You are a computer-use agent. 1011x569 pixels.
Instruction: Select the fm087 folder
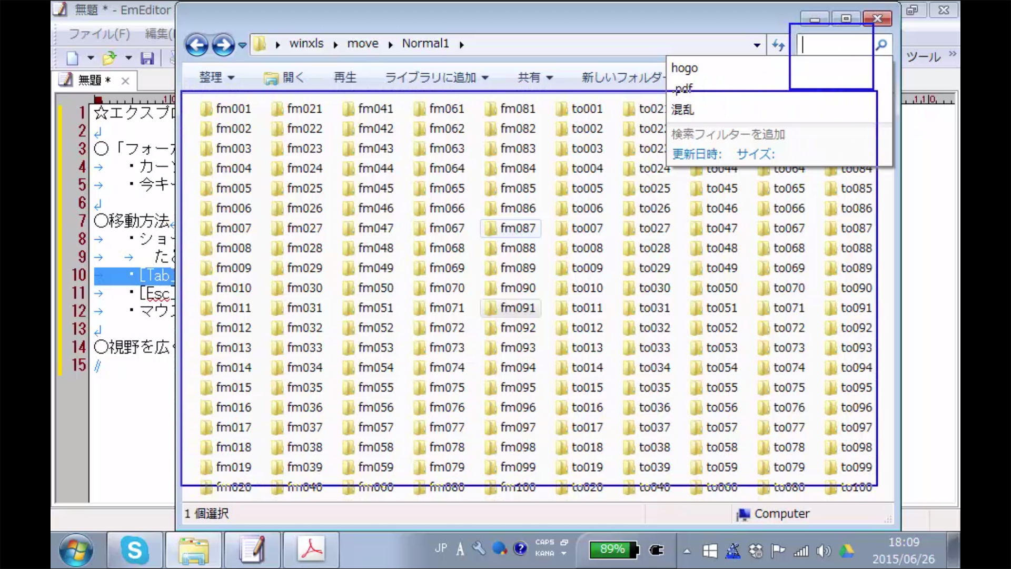(x=511, y=228)
